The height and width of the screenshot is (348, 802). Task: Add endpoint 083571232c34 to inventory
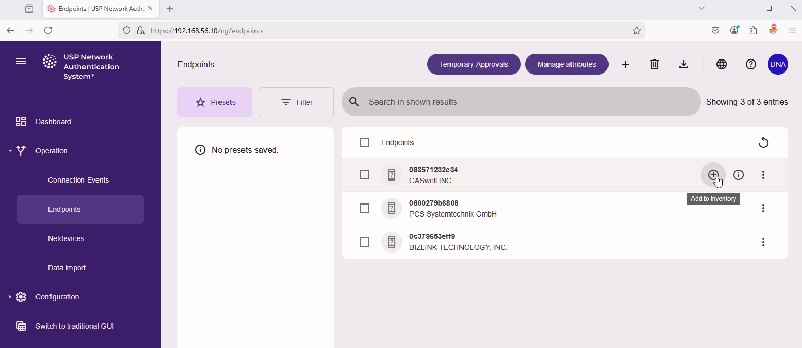click(713, 175)
